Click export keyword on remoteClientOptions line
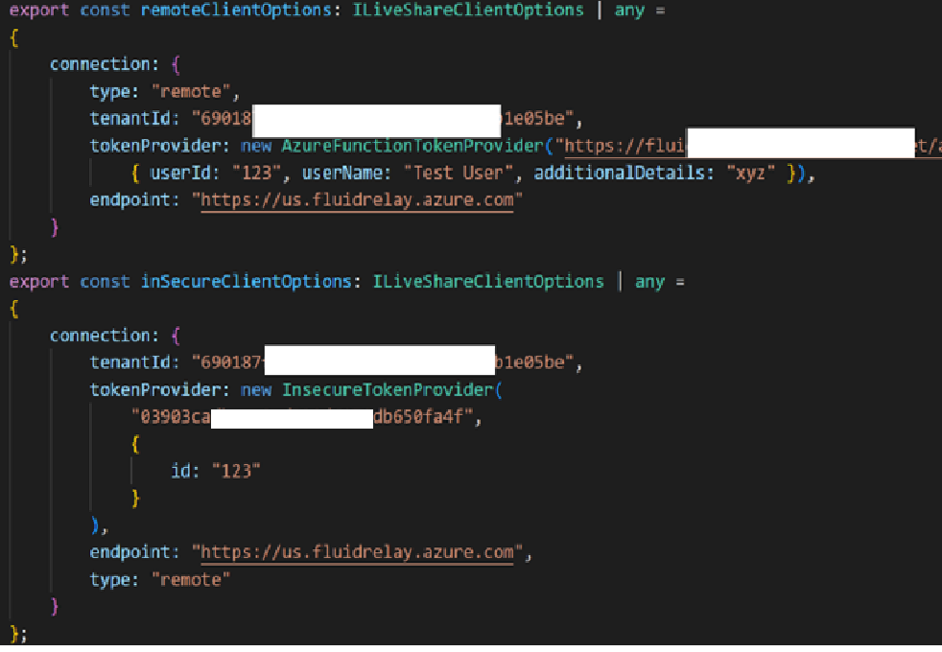Screen dimensions: 942x652 click(39, 11)
